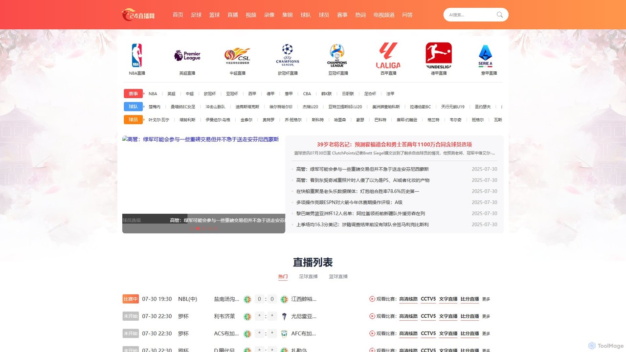Screen dimensions: 626x352
Task: Click 天行元朗U19 in the 球队 row
Action: click(x=453, y=107)
